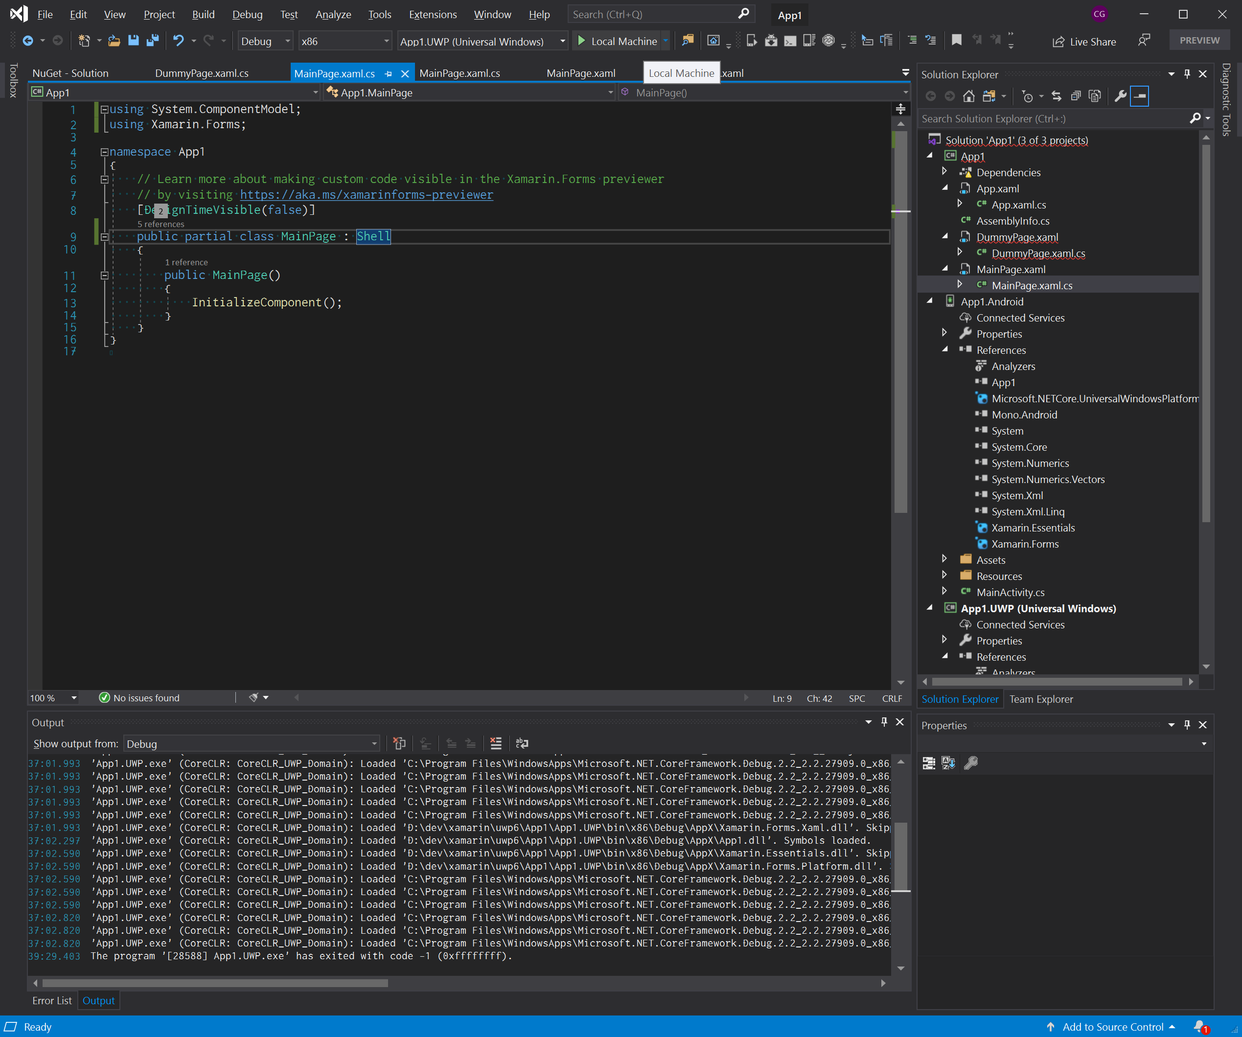The height and width of the screenshot is (1037, 1242).
Task: Click Save All toolbar icon
Action: pyautogui.click(x=153, y=41)
